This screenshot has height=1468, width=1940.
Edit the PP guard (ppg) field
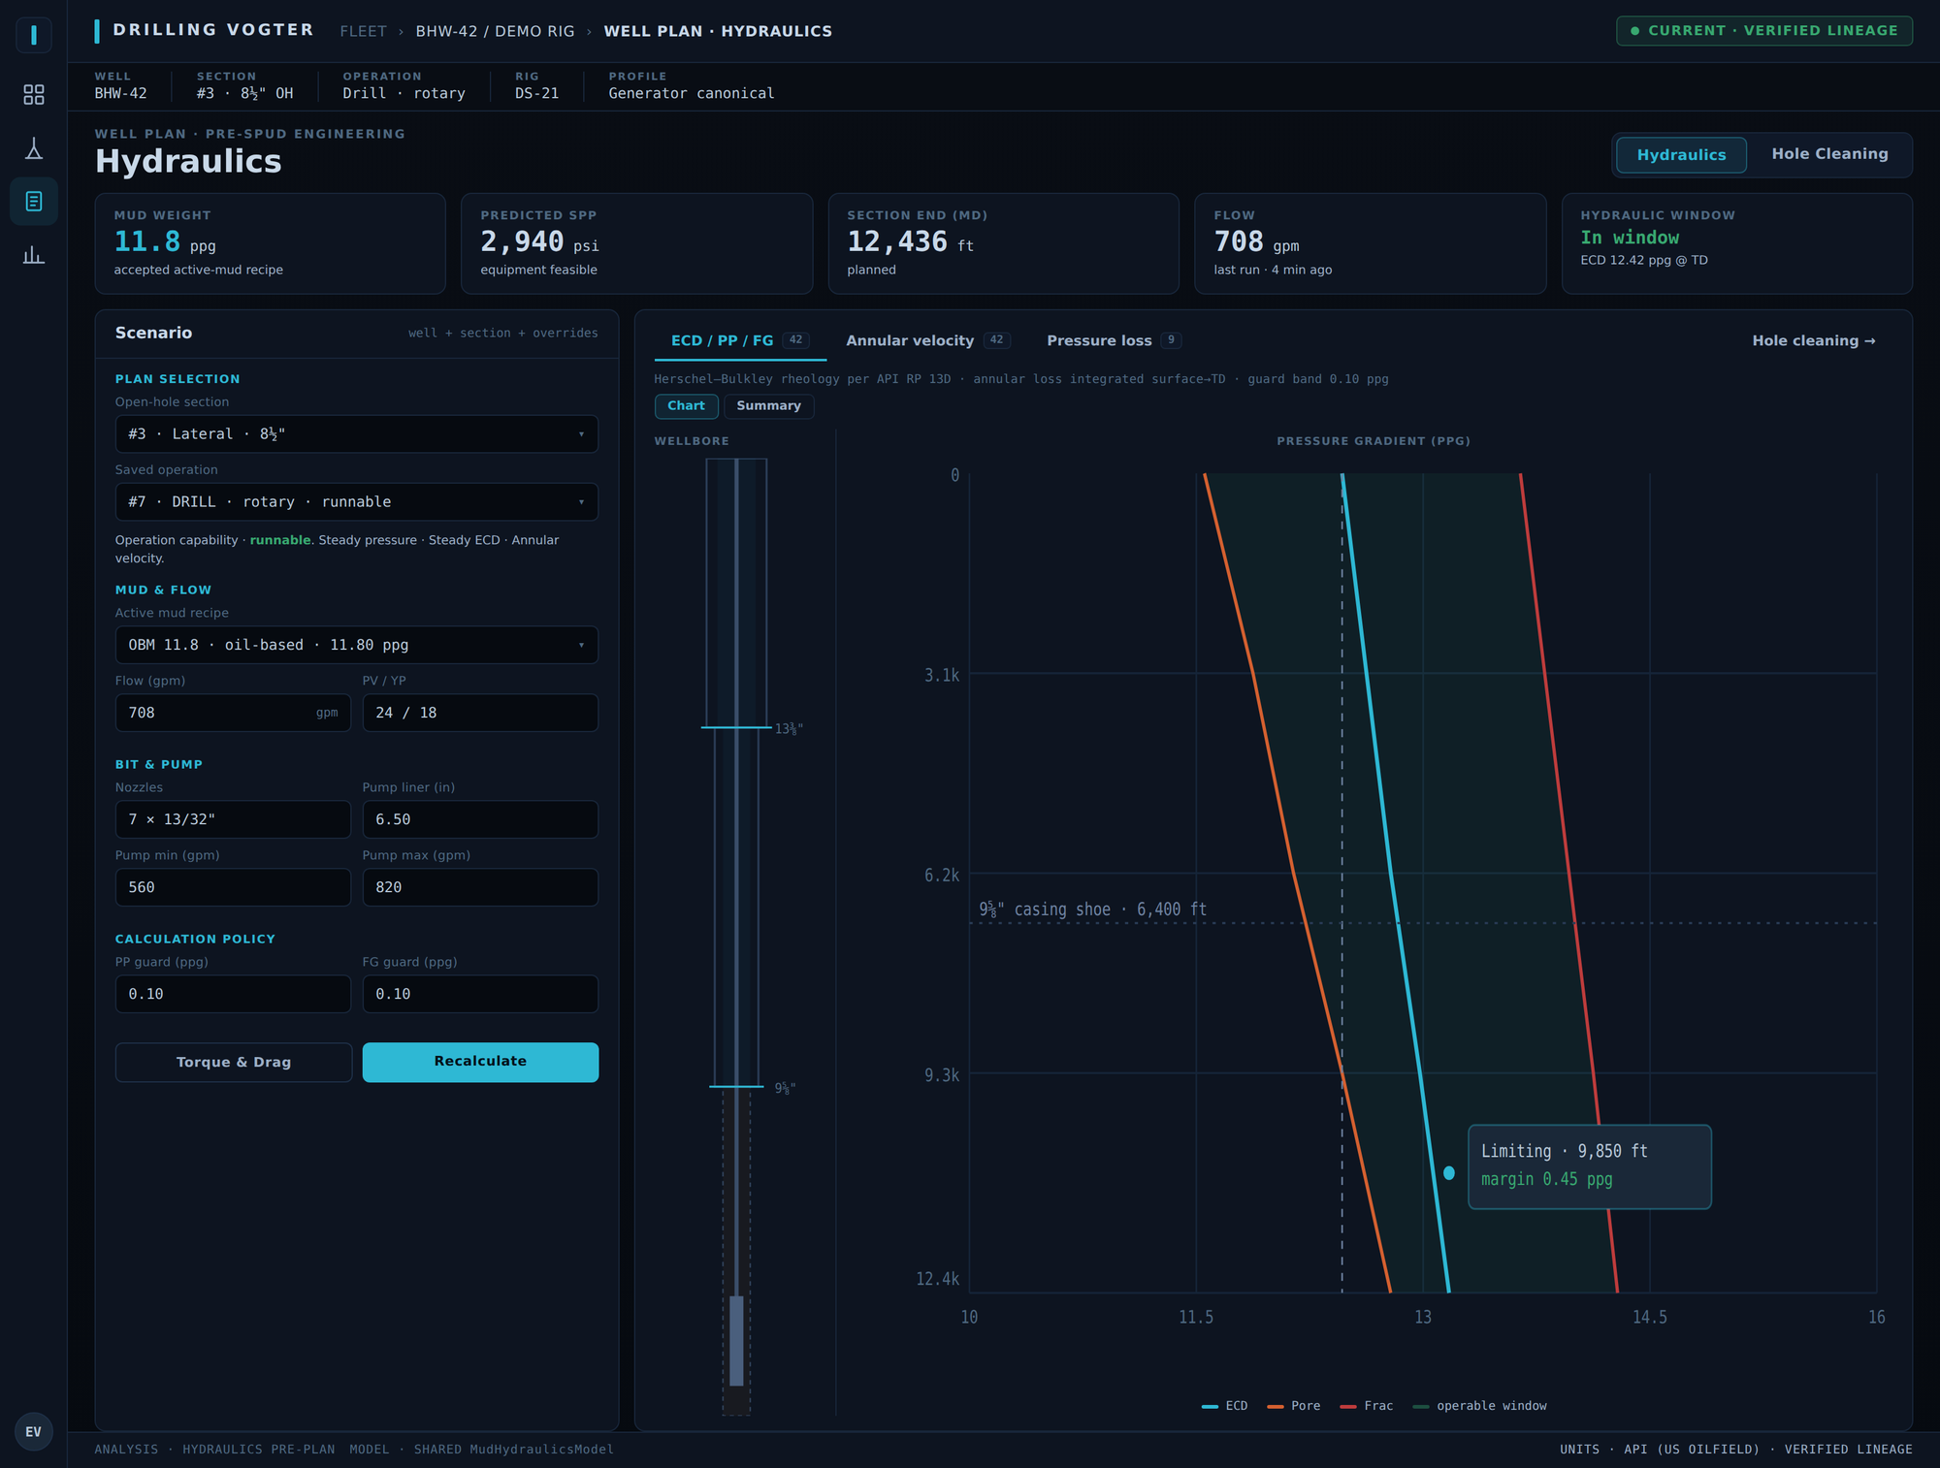(x=233, y=994)
